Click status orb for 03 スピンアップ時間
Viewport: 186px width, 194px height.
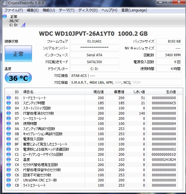coord(9,103)
